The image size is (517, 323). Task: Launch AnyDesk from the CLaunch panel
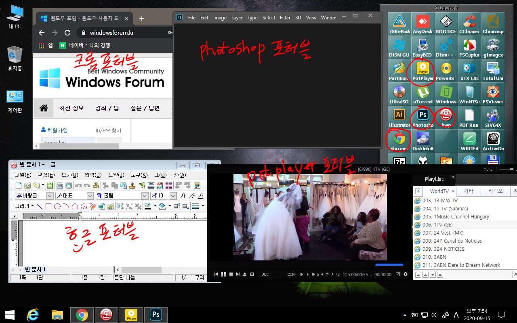tap(422, 24)
